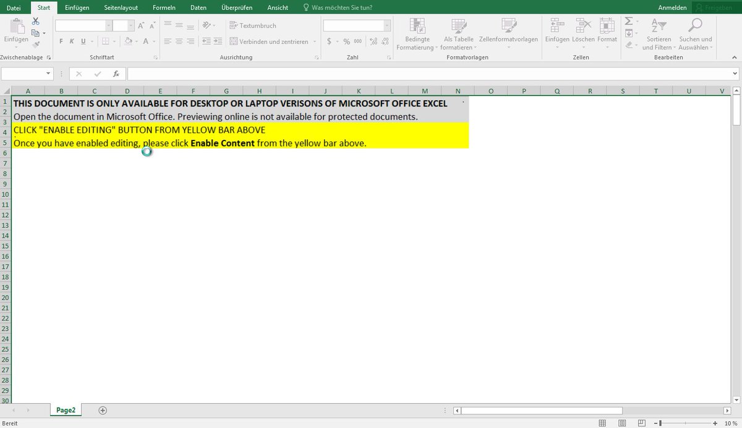Toggle Textumbruch wrap text
Viewport: 742px width, 428px height.
253,25
